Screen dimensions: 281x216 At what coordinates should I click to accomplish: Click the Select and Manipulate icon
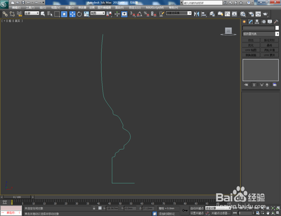click(x=117, y=14)
